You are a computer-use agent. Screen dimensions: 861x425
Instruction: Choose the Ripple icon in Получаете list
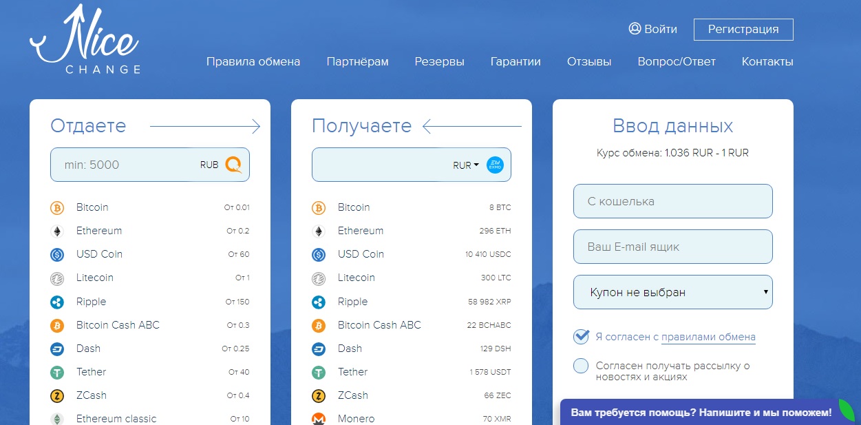point(318,302)
